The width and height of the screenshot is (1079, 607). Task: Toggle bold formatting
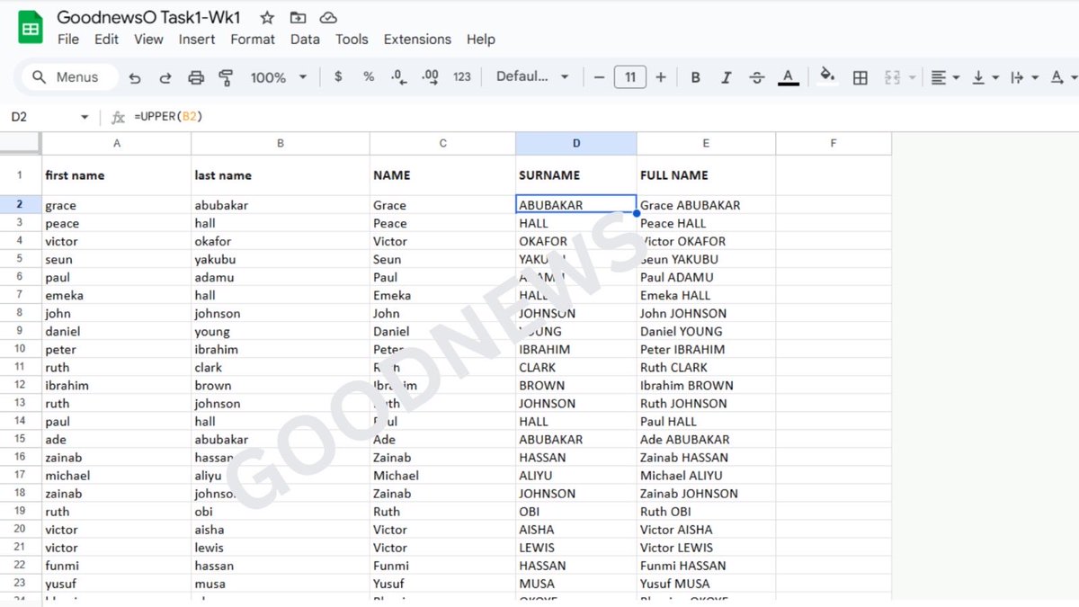tap(696, 77)
